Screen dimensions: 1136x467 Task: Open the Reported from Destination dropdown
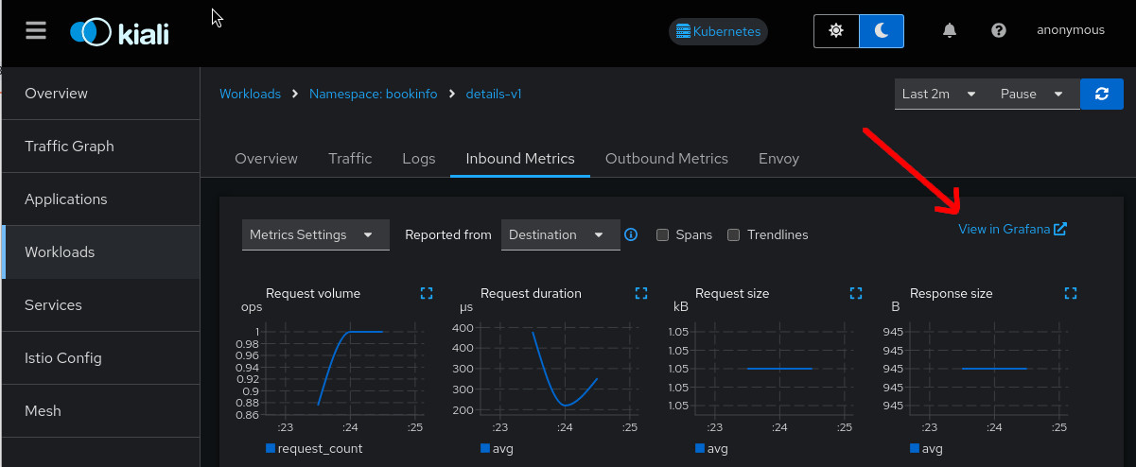[560, 234]
